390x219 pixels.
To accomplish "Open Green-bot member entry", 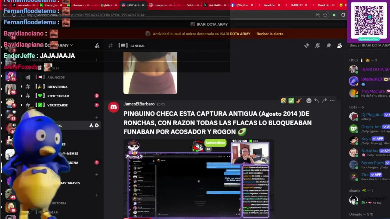I will point(369,128).
